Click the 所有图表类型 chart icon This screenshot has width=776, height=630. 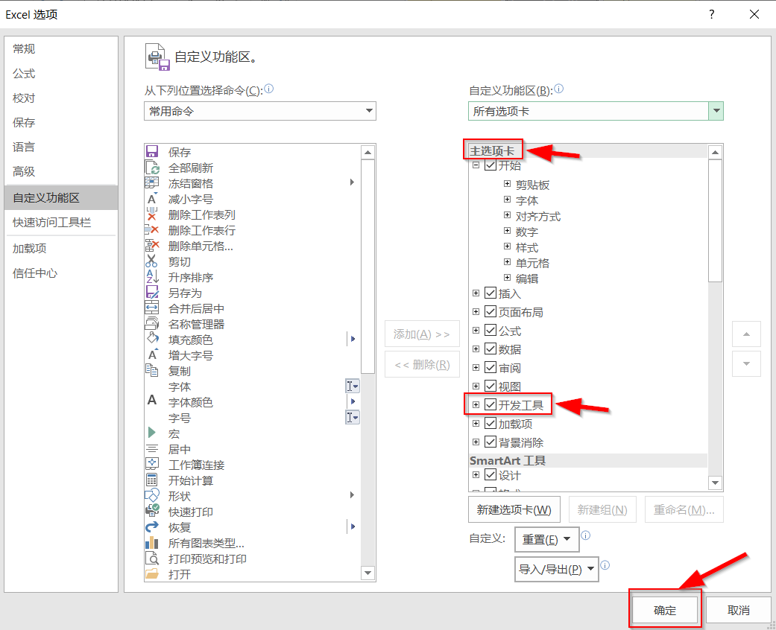[x=152, y=542]
